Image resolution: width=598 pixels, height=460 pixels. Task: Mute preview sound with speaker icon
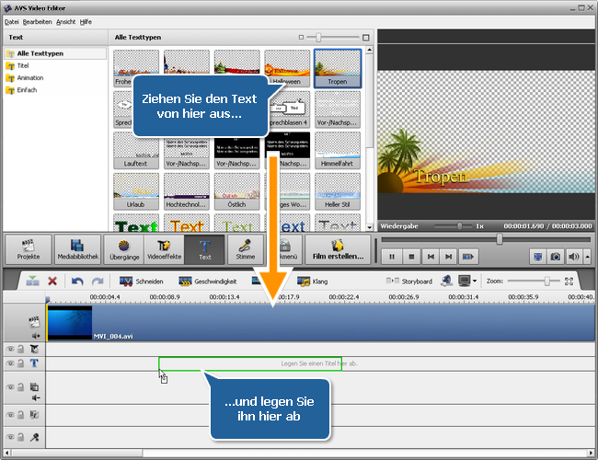[x=573, y=257]
